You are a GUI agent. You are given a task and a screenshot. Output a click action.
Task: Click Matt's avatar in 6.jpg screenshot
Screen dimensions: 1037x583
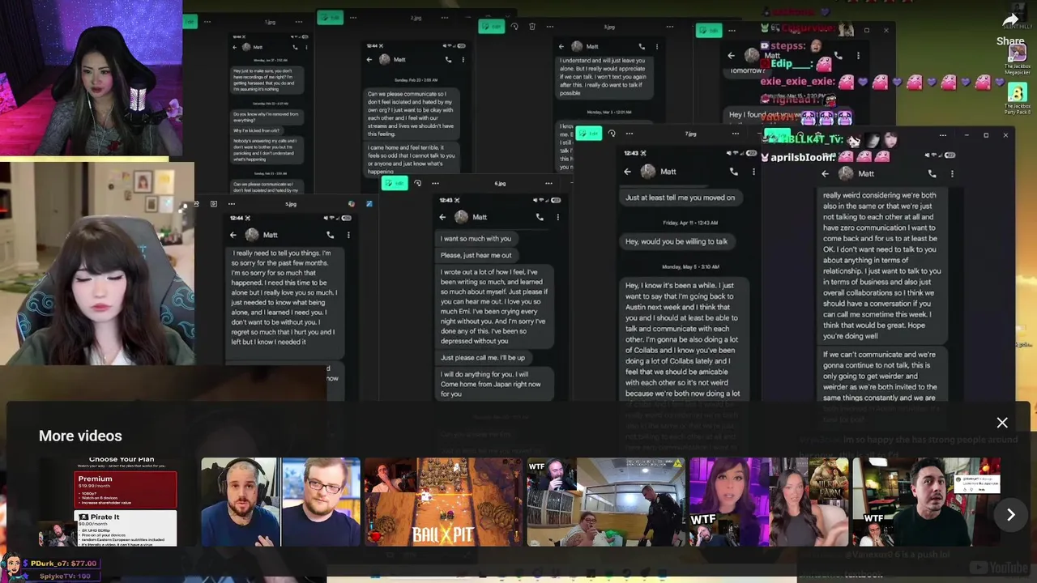[461, 217]
